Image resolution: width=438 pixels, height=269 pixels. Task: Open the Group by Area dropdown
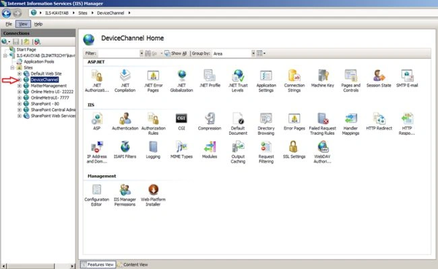coord(234,53)
